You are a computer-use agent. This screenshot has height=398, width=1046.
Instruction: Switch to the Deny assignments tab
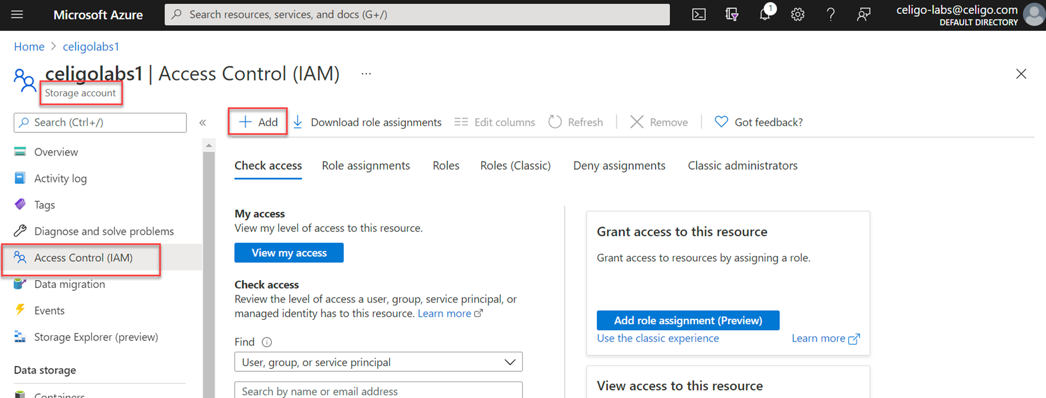pos(619,165)
